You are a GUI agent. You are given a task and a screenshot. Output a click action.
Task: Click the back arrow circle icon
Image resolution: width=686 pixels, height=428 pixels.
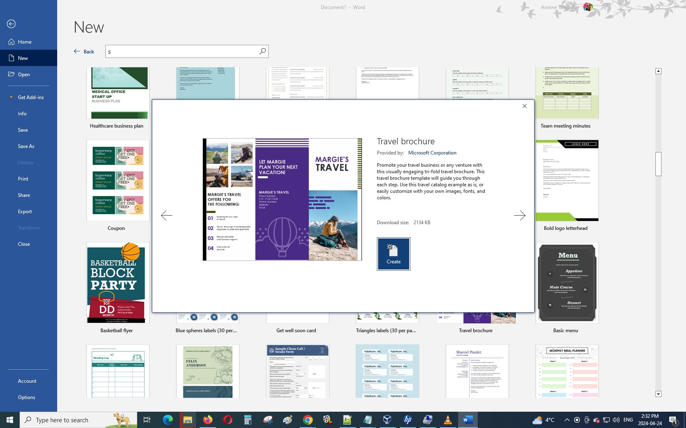point(11,24)
